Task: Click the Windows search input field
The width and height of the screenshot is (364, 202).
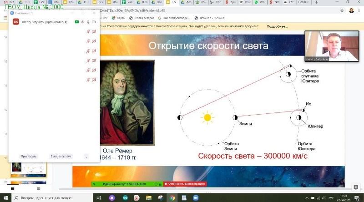Action: [52, 198]
